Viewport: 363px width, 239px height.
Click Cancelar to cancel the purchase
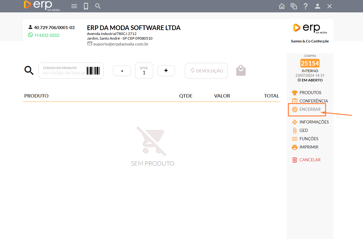pos(310,160)
